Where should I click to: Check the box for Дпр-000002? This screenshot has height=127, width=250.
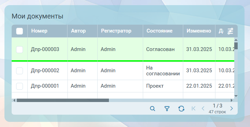(x=20, y=71)
